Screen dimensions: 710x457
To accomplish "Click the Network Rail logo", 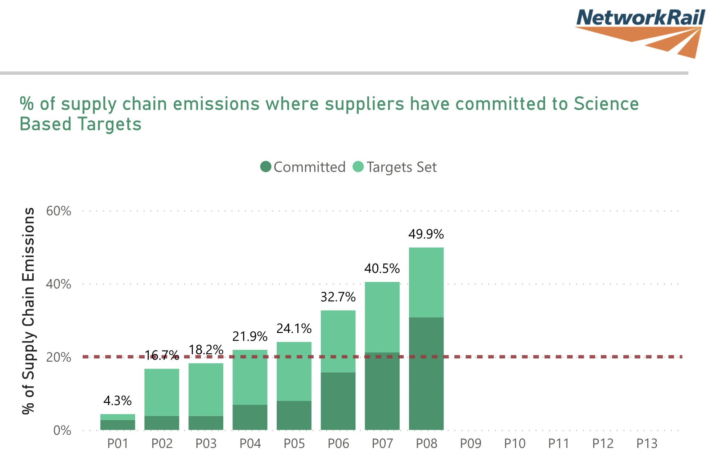I will pos(640,32).
